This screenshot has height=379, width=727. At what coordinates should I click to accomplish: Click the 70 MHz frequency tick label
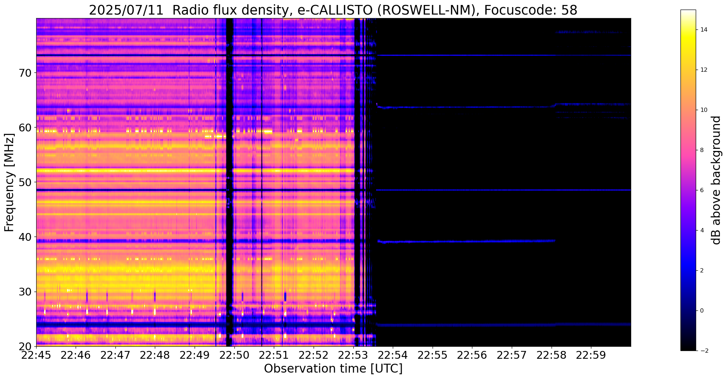(25, 72)
